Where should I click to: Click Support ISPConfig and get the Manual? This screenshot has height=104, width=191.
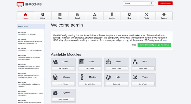pyautogui.click(x=154, y=45)
